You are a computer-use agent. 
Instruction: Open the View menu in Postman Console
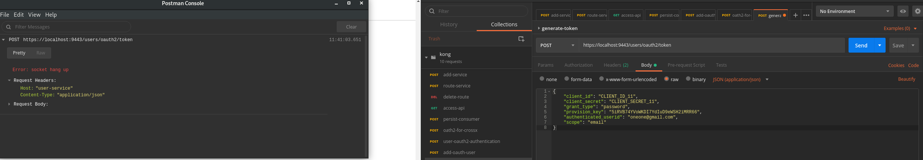coord(34,15)
